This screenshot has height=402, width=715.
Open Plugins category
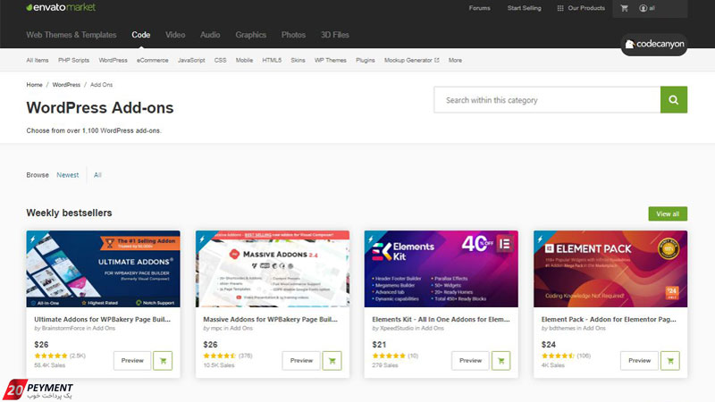click(x=366, y=60)
